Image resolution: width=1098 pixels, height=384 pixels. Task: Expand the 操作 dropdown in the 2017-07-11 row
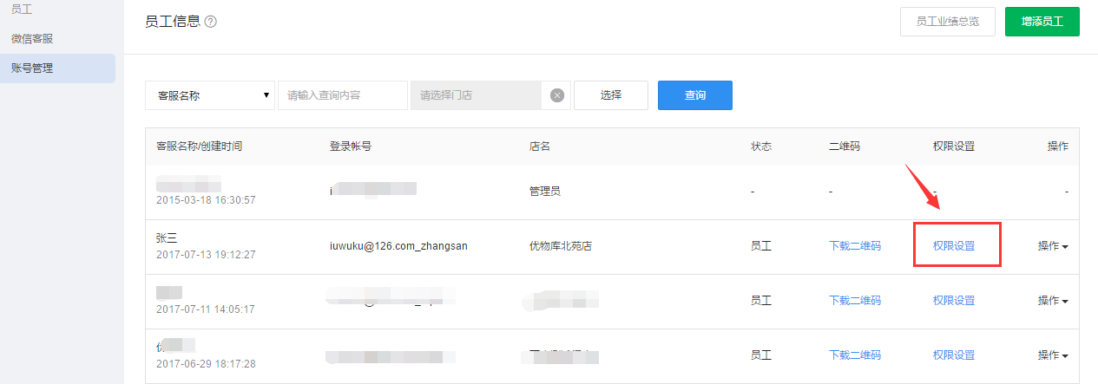1052,301
